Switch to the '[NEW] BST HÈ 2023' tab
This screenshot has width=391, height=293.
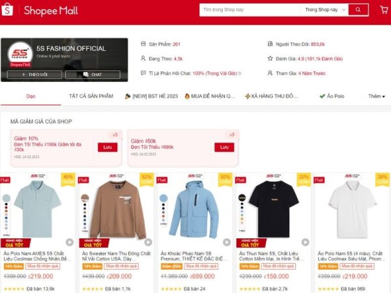pos(151,96)
